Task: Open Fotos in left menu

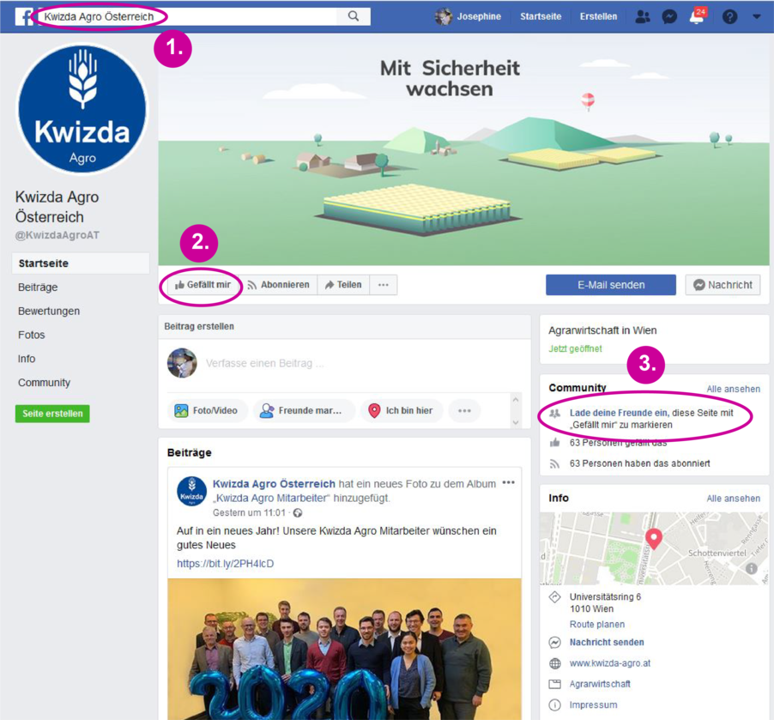Action: pos(31,335)
